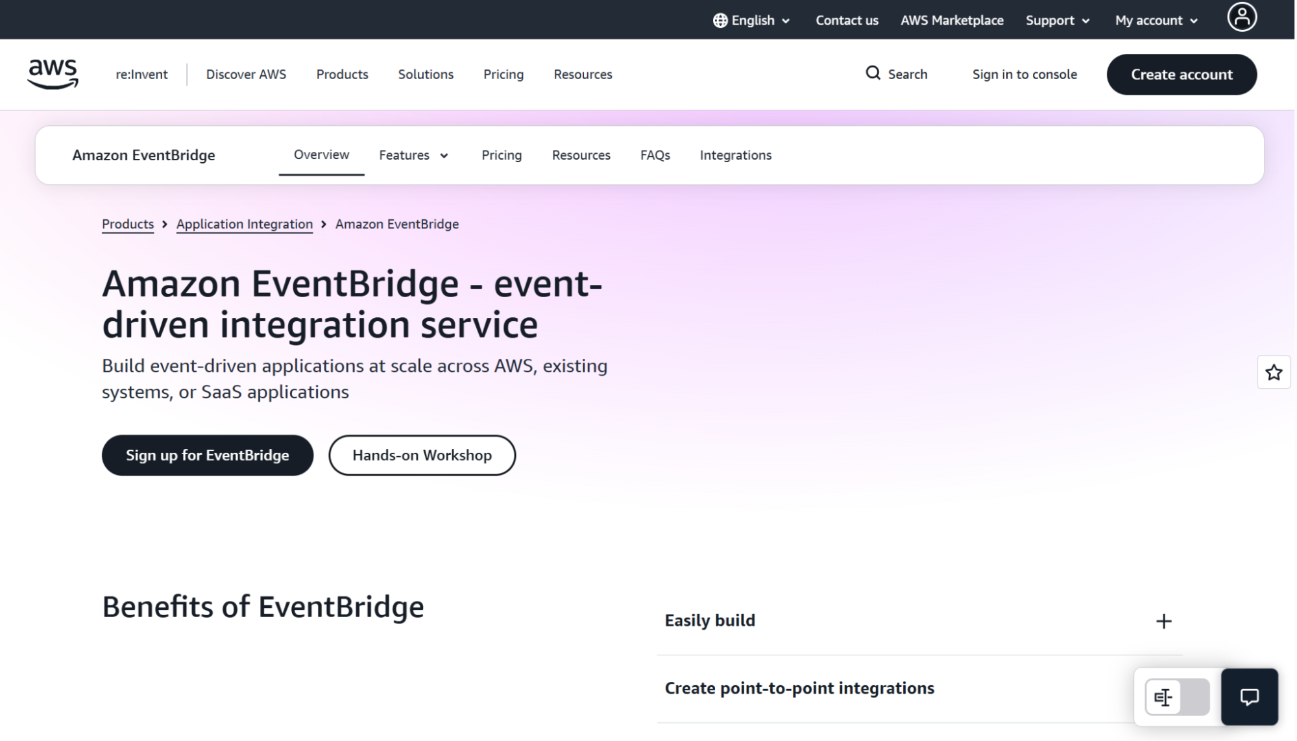The width and height of the screenshot is (1297, 741).
Task: Click Sign in to console
Action: pyautogui.click(x=1024, y=75)
